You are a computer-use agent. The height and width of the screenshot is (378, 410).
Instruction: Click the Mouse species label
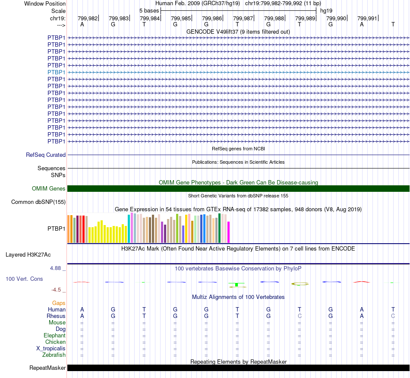point(57,323)
